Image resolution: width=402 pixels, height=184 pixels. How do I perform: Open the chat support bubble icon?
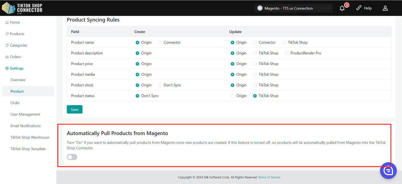click(x=388, y=170)
